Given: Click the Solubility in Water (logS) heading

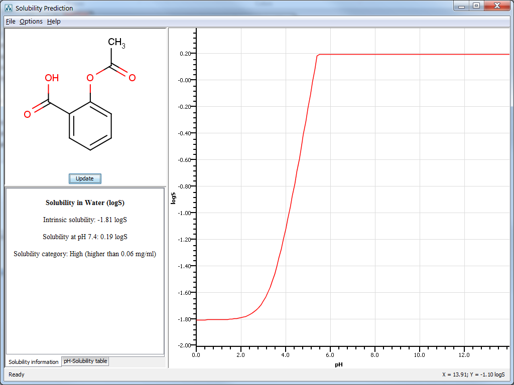Looking at the screenshot, I should 85,203.
